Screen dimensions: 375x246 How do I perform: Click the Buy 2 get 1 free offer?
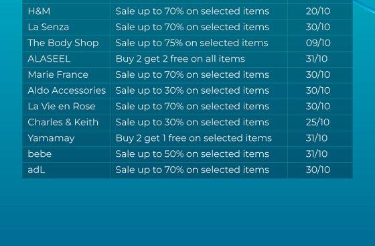[194, 138]
